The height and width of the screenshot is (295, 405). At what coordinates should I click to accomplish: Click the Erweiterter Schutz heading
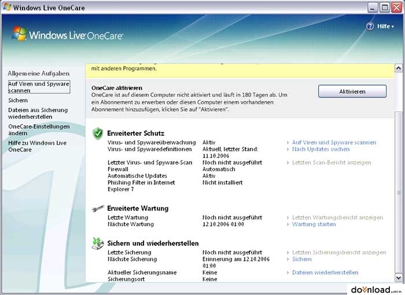[135, 133]
